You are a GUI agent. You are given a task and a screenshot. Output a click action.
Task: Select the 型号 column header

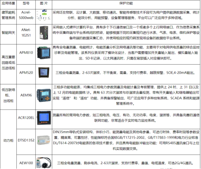pyautogui.click(x=26, y=3)
